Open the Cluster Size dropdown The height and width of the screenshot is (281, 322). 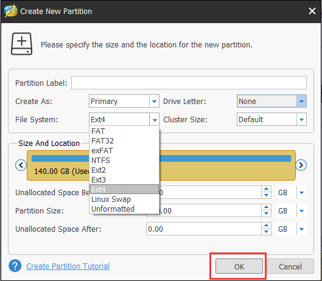[301, 119]
